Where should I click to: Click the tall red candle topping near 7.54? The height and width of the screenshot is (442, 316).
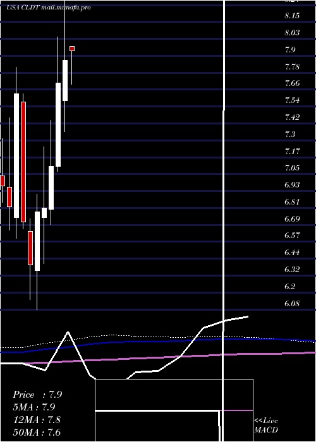[23, 162]
